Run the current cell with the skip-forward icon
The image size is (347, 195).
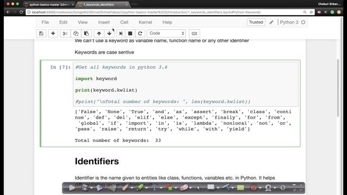[121, 34]
